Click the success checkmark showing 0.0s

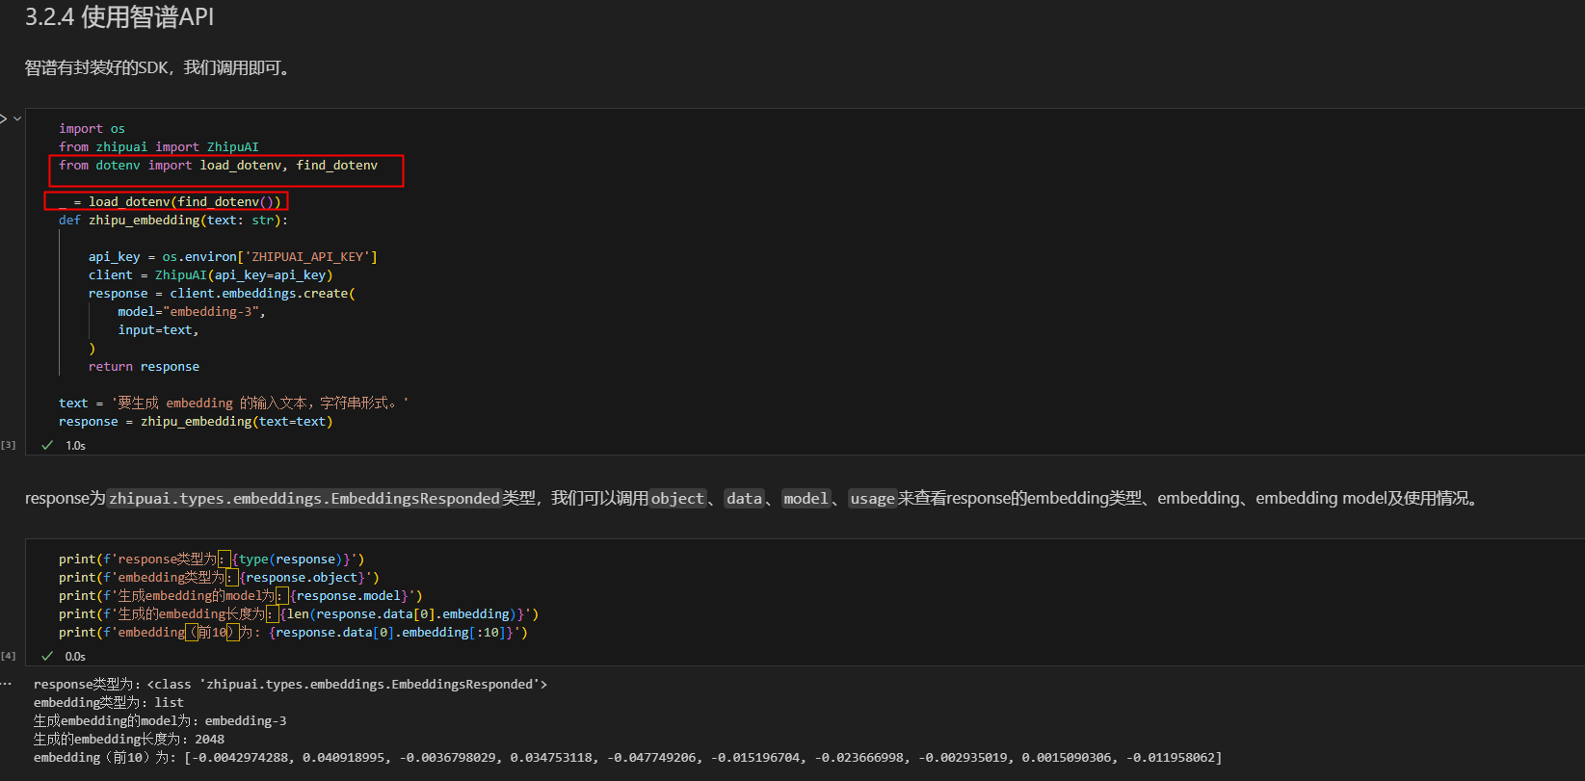[47, 656]
